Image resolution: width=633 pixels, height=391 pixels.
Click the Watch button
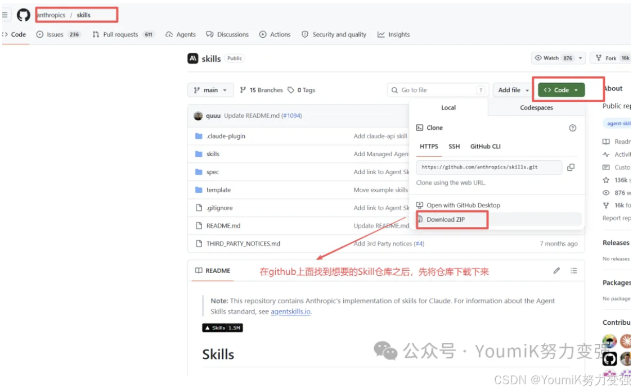pos(554,58)
